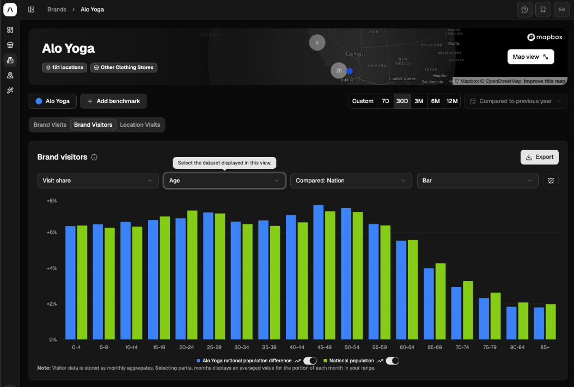Click trend icon beside National population legend
Screen dimensions: 574x387
point(380,361)
